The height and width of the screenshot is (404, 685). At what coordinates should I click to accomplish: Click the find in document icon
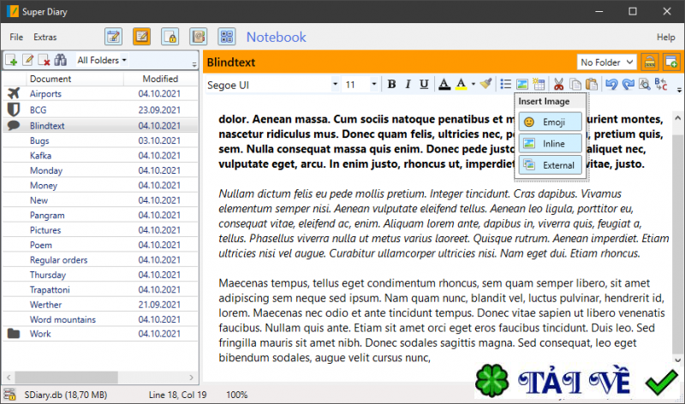click(x=645, y=84)
